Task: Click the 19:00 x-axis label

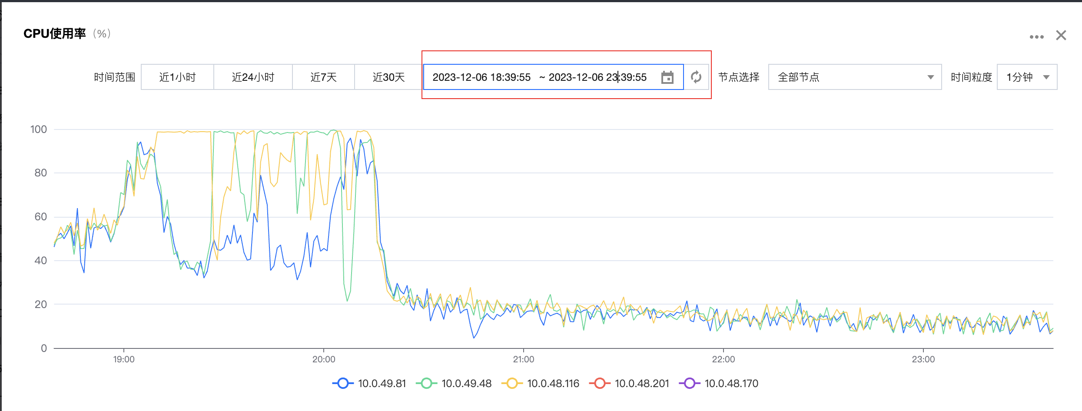Action: click(124, 359)
